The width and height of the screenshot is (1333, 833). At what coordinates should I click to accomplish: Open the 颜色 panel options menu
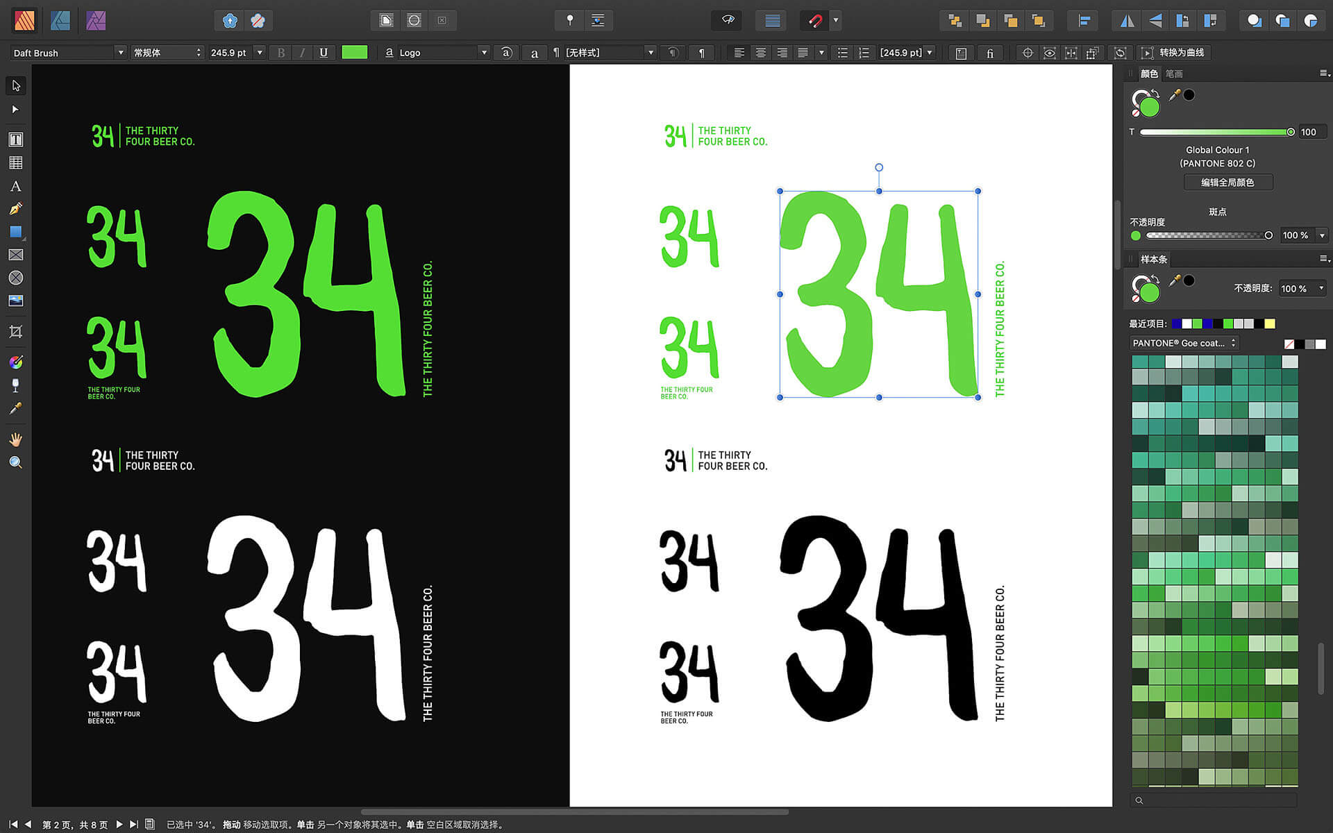(1324, 73)
